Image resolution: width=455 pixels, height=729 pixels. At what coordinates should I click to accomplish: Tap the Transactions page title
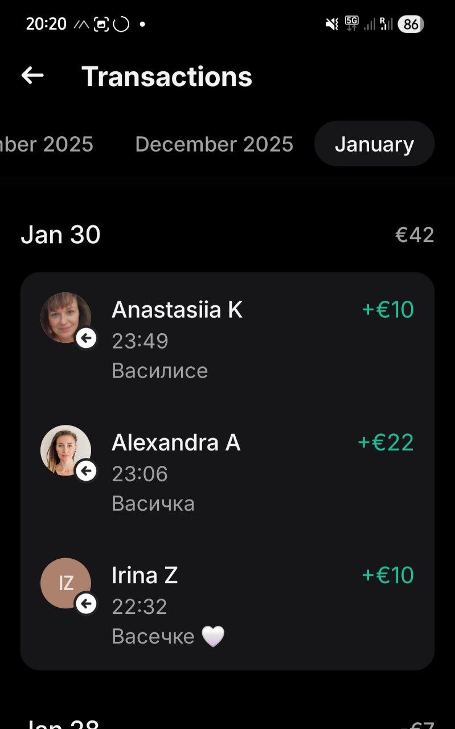tap(167, 76)
